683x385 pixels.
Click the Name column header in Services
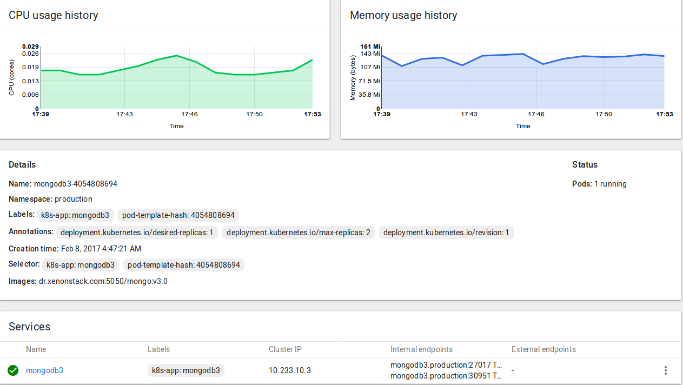(x=36, y=349)
